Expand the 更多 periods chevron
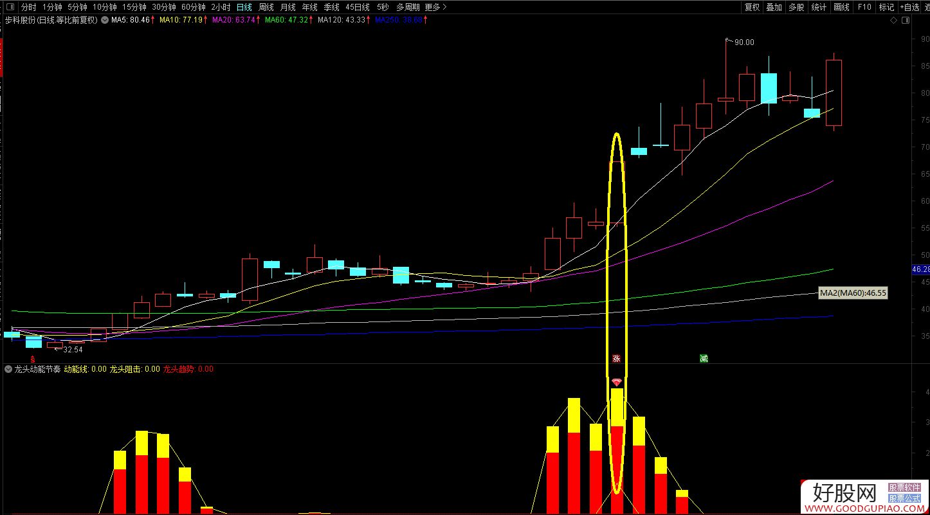930x515 pixels. 445,7
